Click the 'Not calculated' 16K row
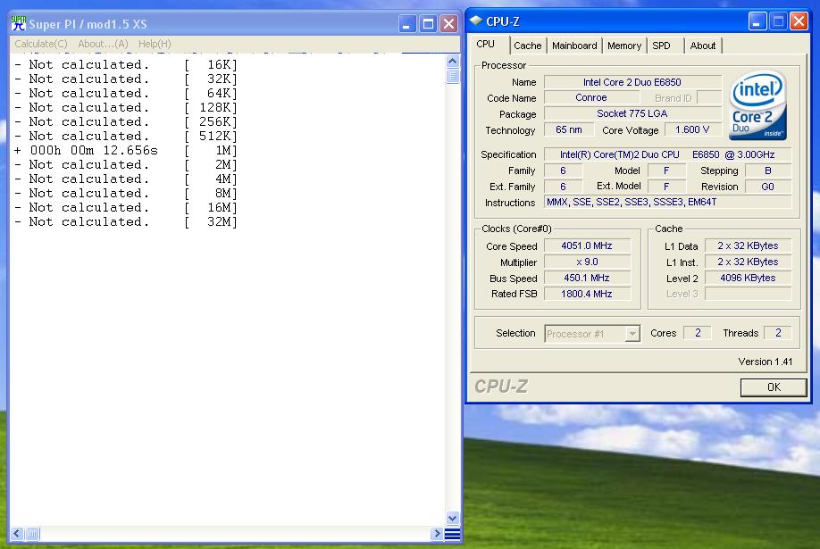 126,65
